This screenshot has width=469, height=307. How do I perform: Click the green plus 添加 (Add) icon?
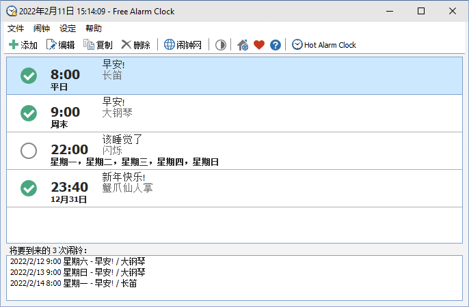pyautogui.click(x=14, y=45)
